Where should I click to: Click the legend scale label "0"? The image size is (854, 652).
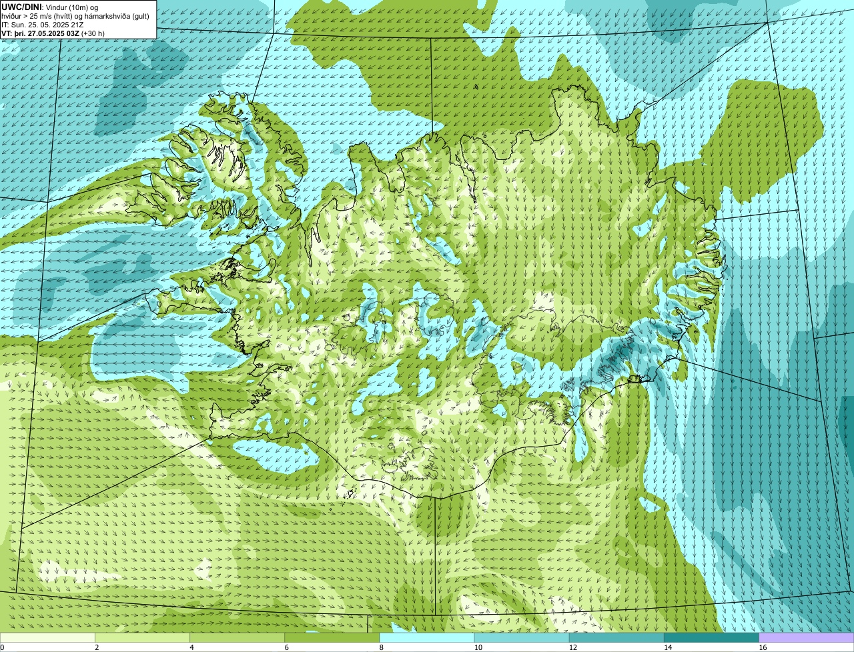coord(2,647)
